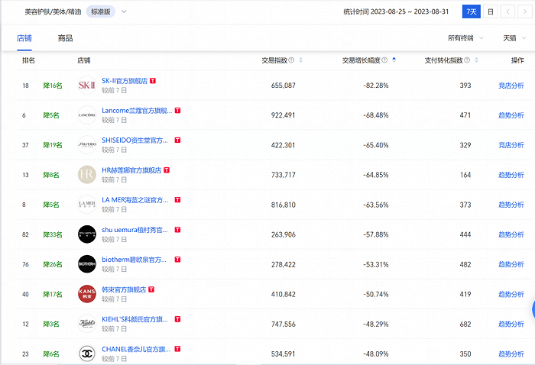Click the Tmall badge beside SK-II官方旗舰店
535x365 pixels.
point(153,81)
